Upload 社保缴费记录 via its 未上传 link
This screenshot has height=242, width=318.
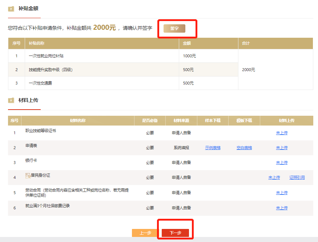tap(282, 208)
